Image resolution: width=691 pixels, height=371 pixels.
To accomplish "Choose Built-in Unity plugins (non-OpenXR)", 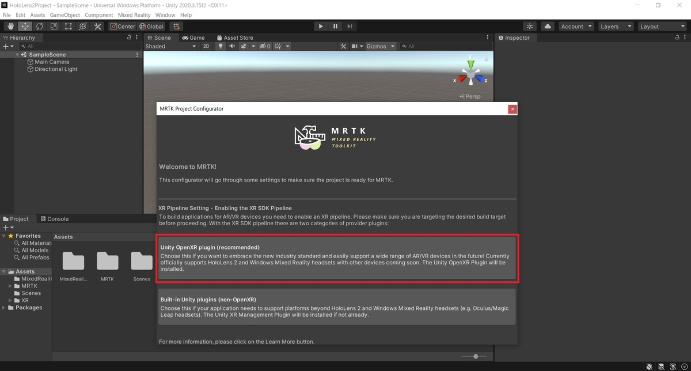I will (337, 307).
